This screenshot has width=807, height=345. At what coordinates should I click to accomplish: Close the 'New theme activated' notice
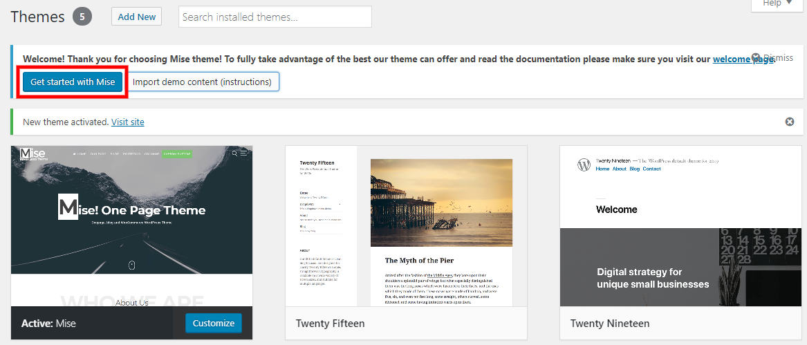pos(790,122)
